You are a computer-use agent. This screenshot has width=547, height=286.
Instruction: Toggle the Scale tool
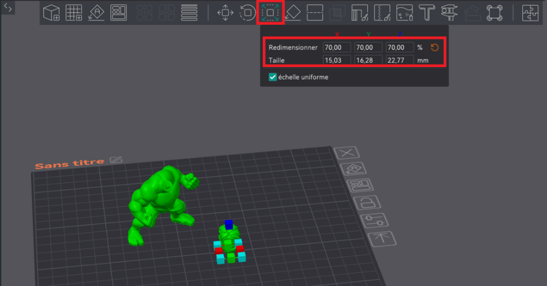[x=270, y=12]
